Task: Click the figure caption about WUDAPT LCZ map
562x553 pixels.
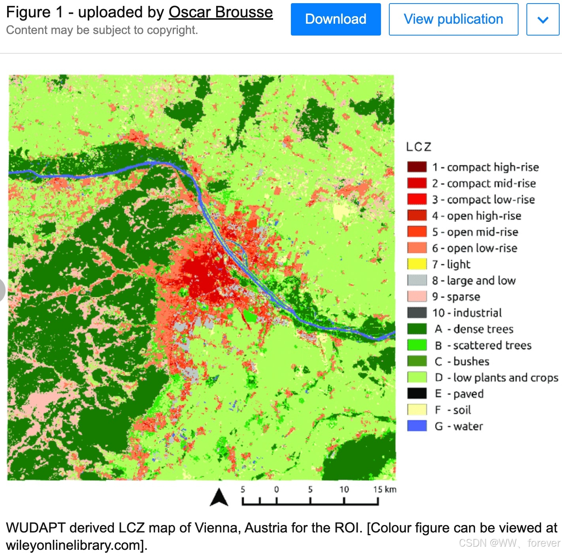Action: pos(281,536)
